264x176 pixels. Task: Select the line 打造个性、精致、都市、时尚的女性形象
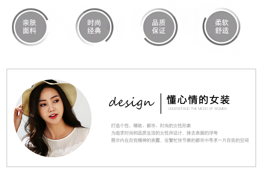coord(151,126)
